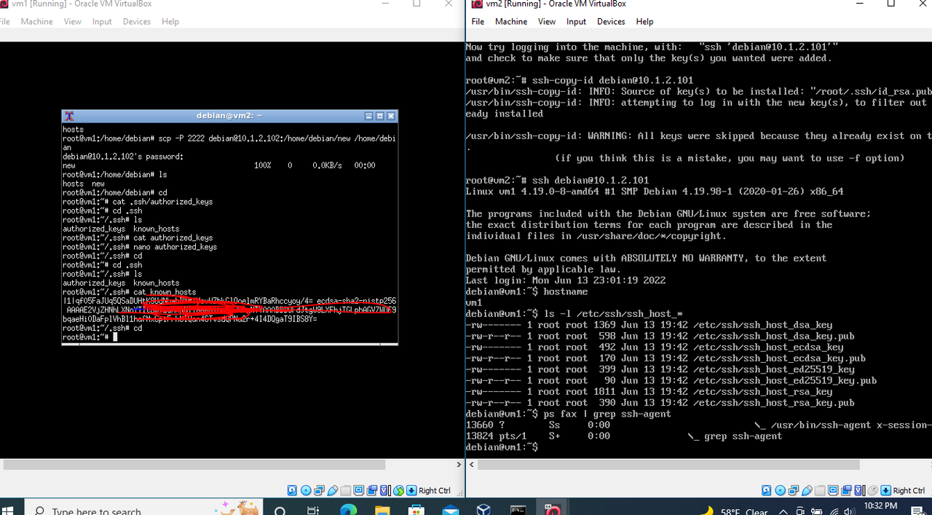Open the weather widget showing 58°F Clear
The height and width of the screenshot is (515, 932).
[734, 511]
